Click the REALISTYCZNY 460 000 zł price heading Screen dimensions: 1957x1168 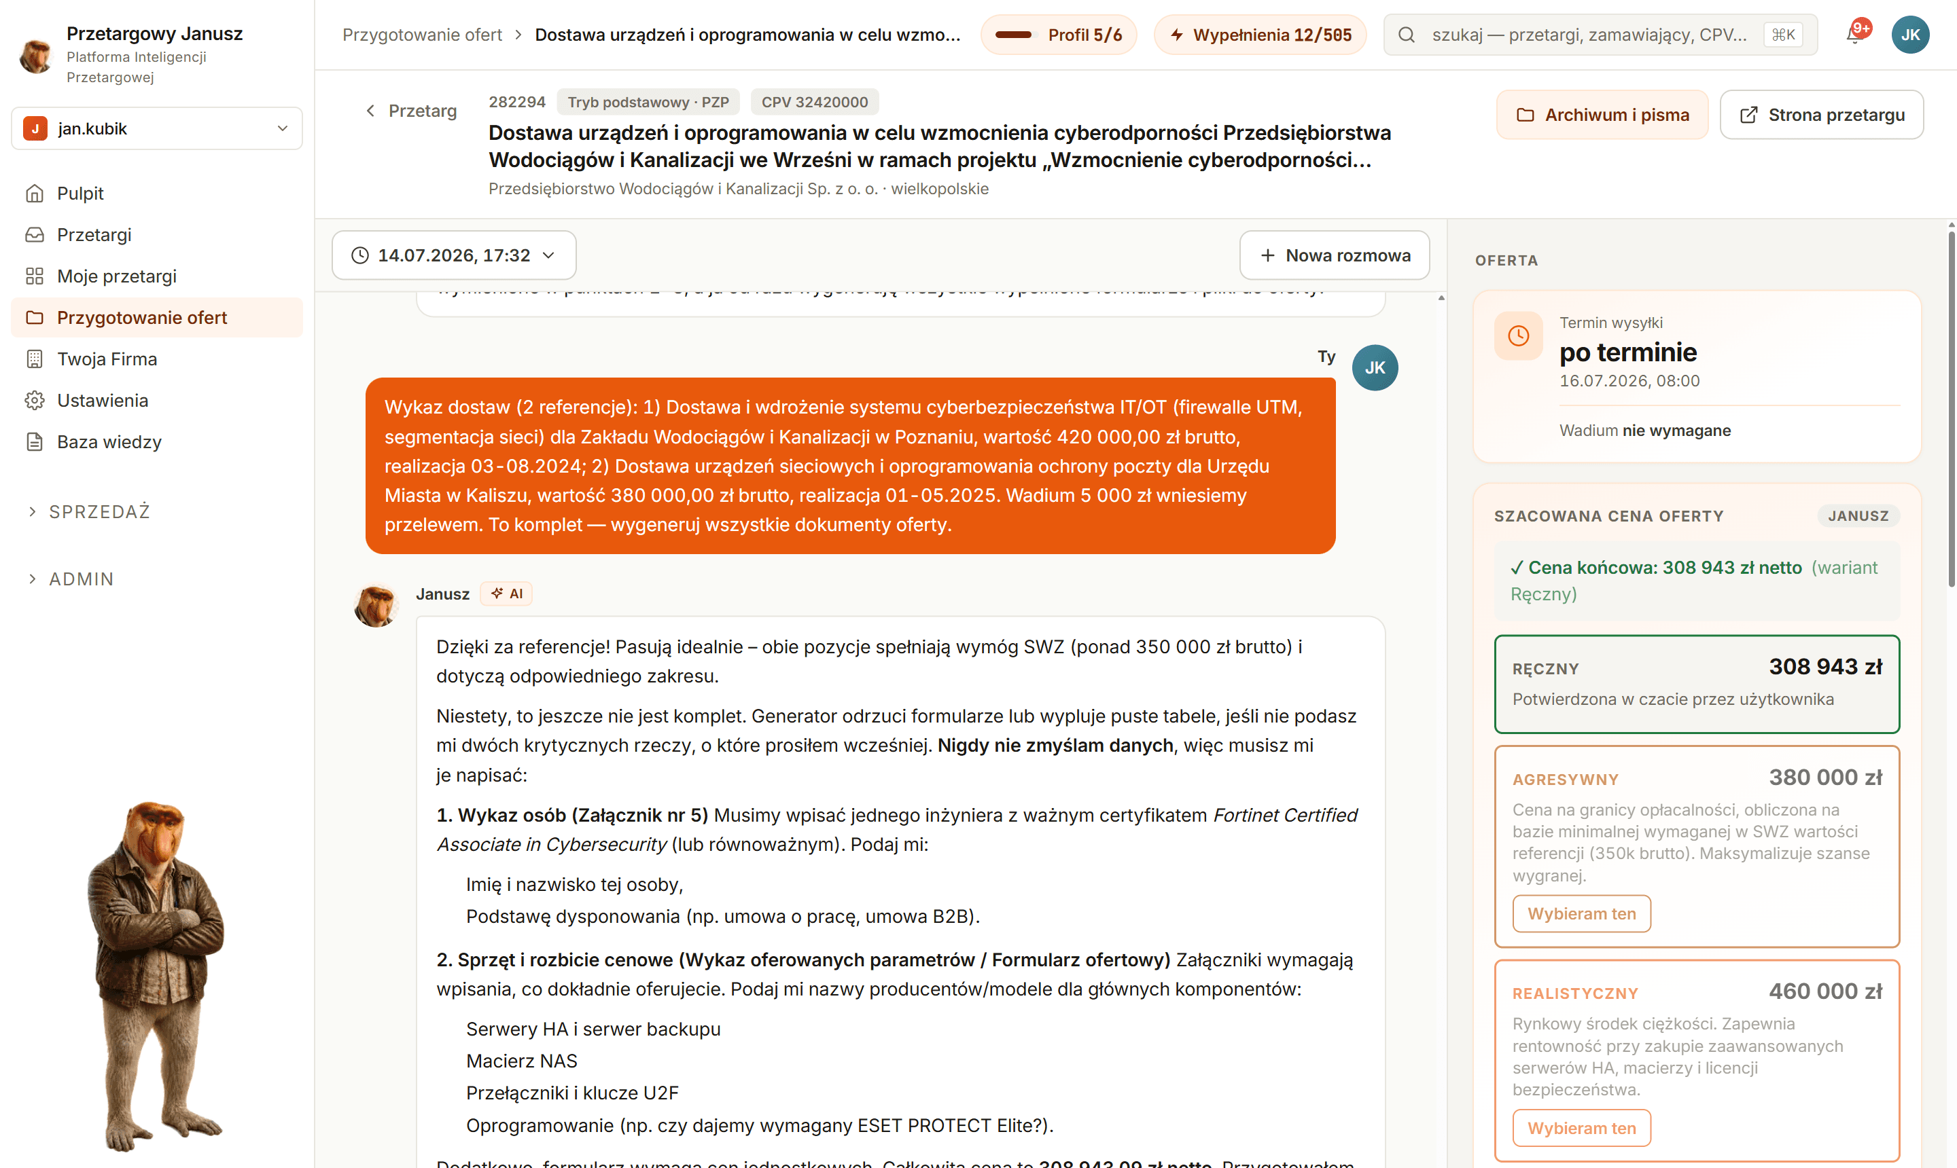(1697, 993)
